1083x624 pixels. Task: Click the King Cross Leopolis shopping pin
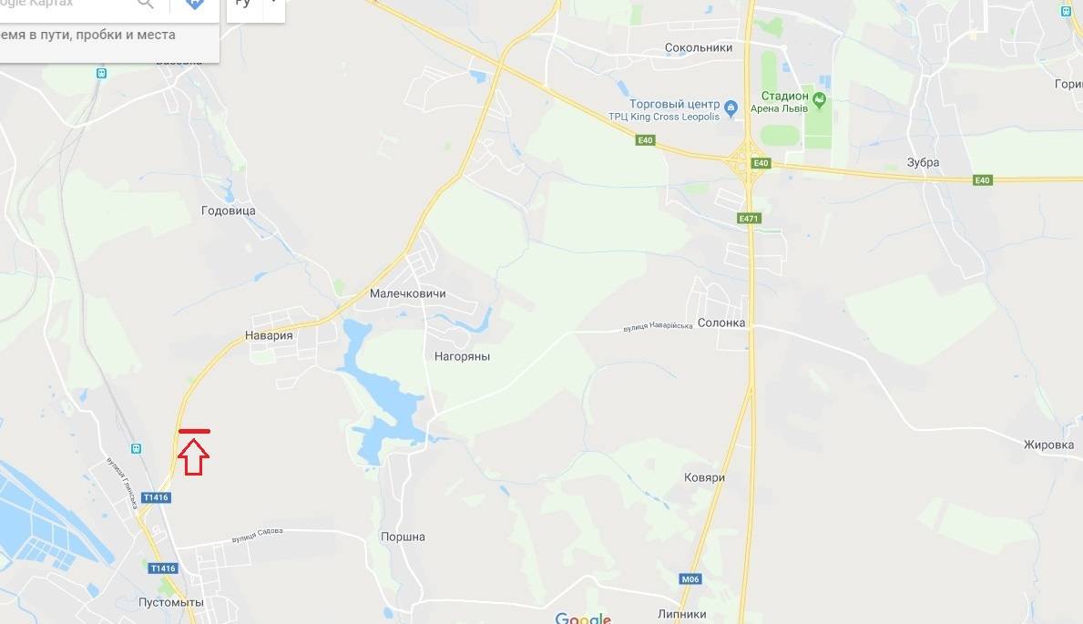[x=731, y=107]
